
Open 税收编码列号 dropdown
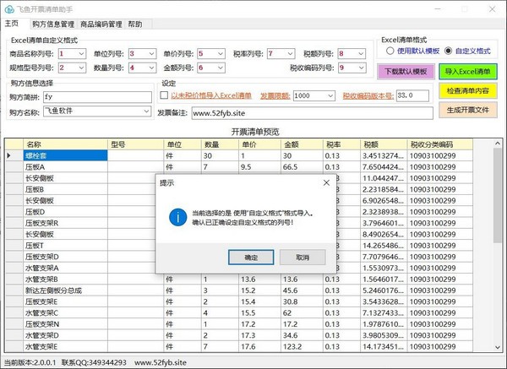[x=363, y=68]
